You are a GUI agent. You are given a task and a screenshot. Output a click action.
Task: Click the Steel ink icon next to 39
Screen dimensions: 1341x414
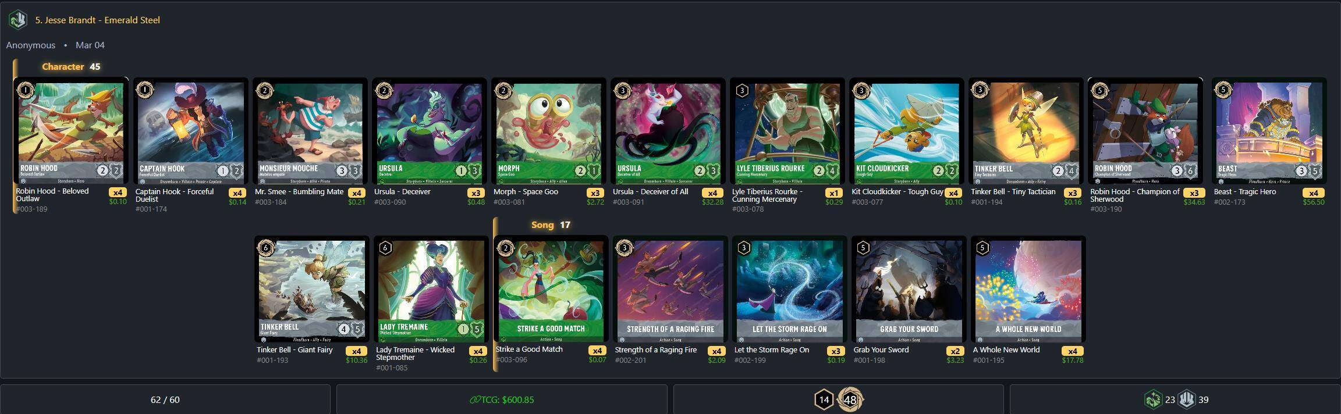(x=1186, y=399)
